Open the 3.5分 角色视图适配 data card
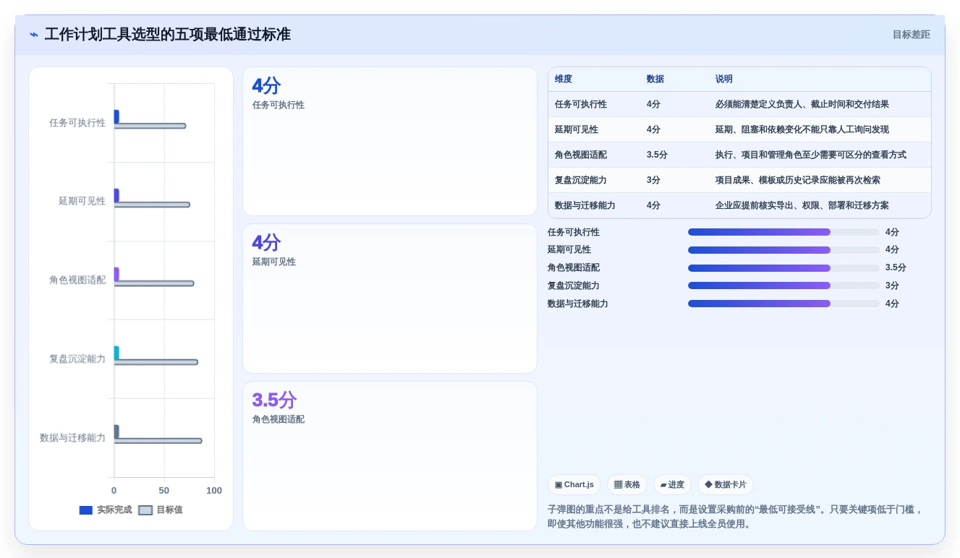960x558 pixels. (x=390, y=456)
